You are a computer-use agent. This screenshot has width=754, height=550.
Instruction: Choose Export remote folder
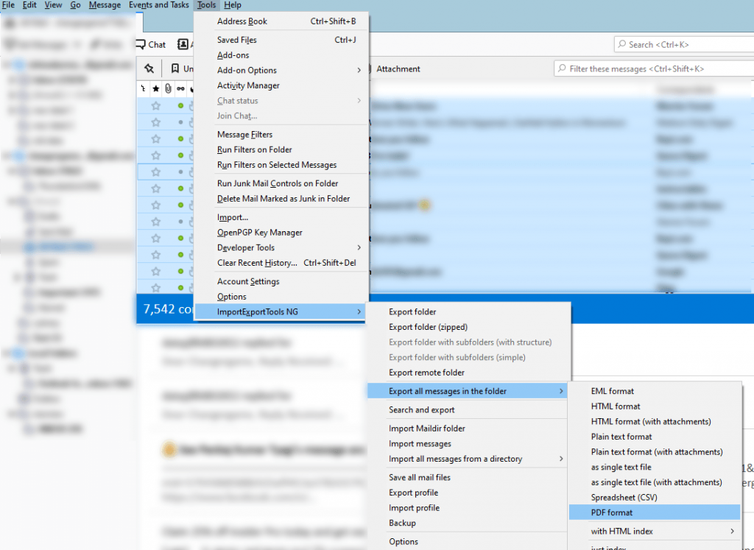[x=468, y=373]
